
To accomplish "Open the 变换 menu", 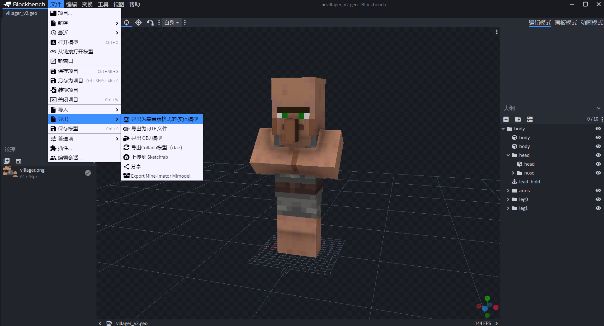I will [87, 4].
